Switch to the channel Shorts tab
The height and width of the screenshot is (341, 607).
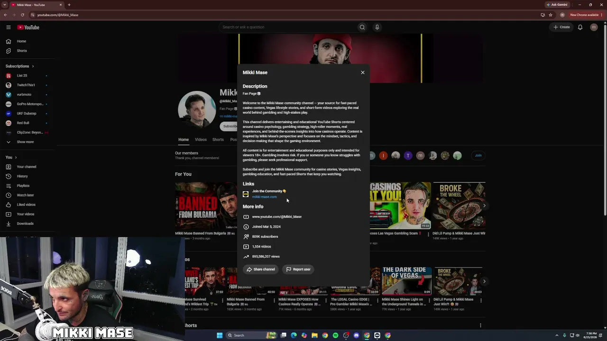[218, 140]
